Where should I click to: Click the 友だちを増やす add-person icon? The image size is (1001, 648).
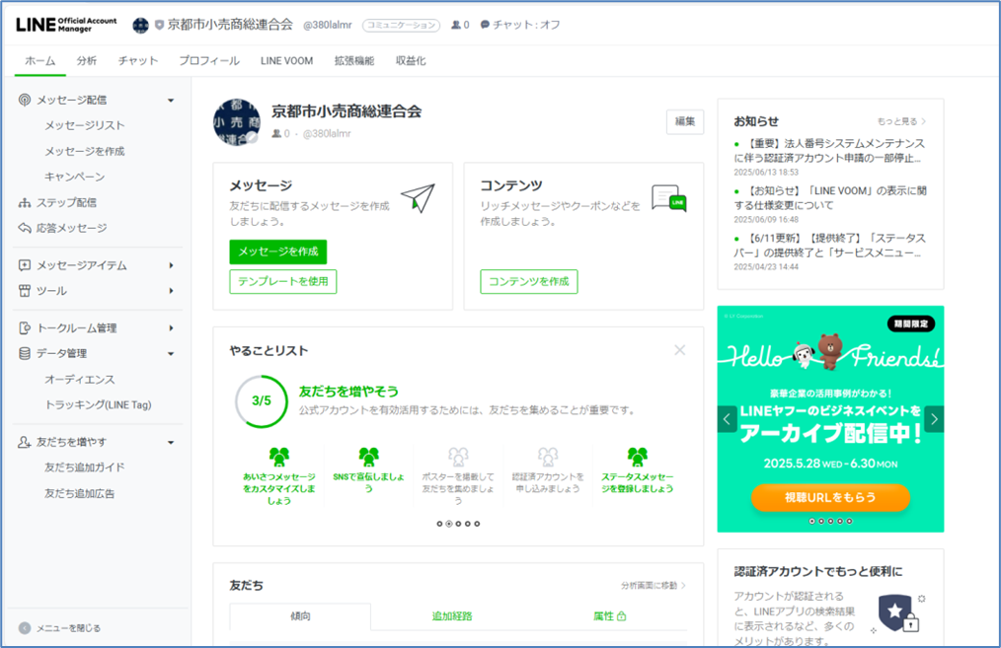point(25,442)
